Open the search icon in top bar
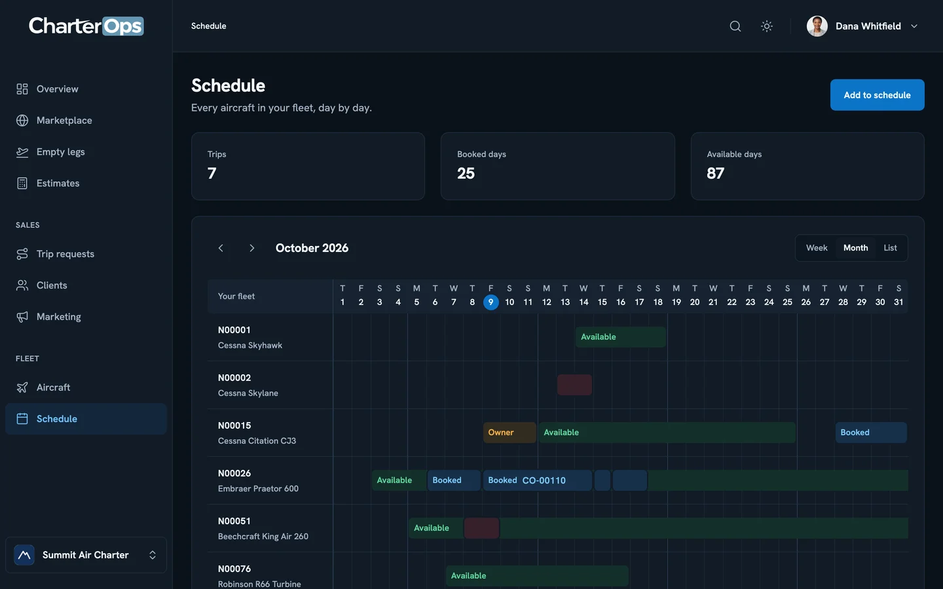Viewport: 943px width, 589px height. 735,26
